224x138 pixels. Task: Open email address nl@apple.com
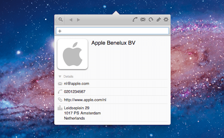click(77, 83)
